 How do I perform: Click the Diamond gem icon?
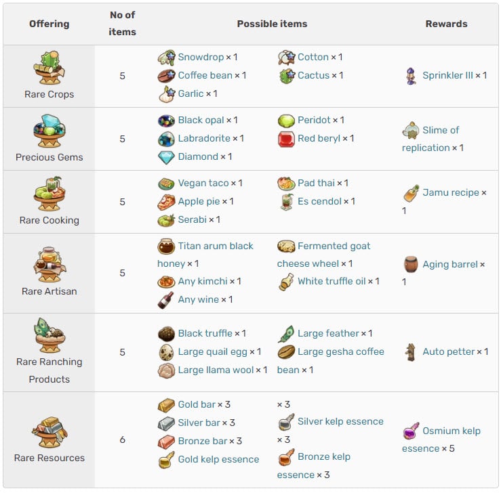point(166,157)
